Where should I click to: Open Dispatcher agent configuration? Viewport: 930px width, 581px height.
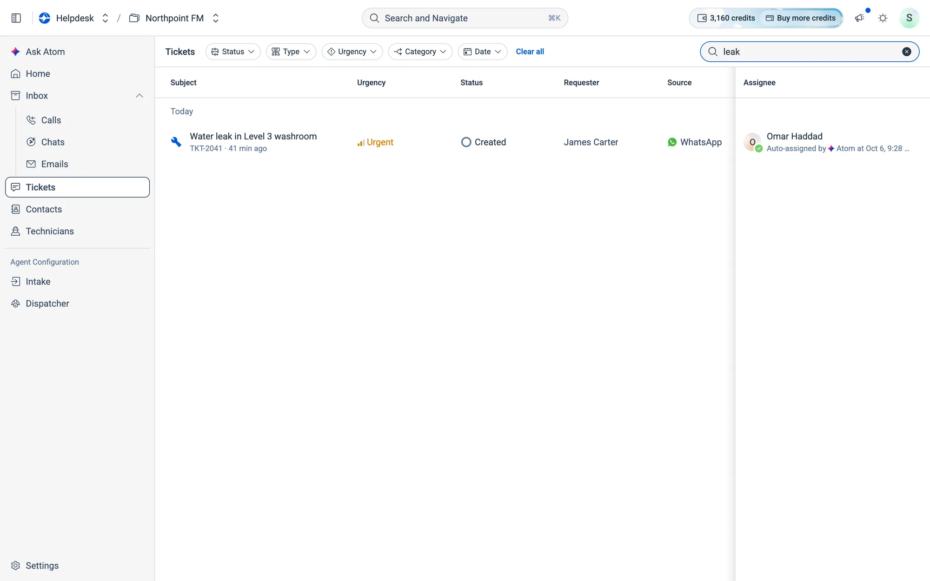[x=78, y=304]
